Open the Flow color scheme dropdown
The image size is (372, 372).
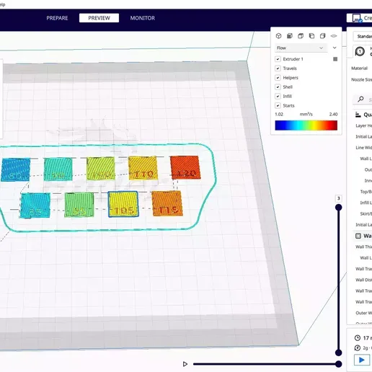(301, 48)
